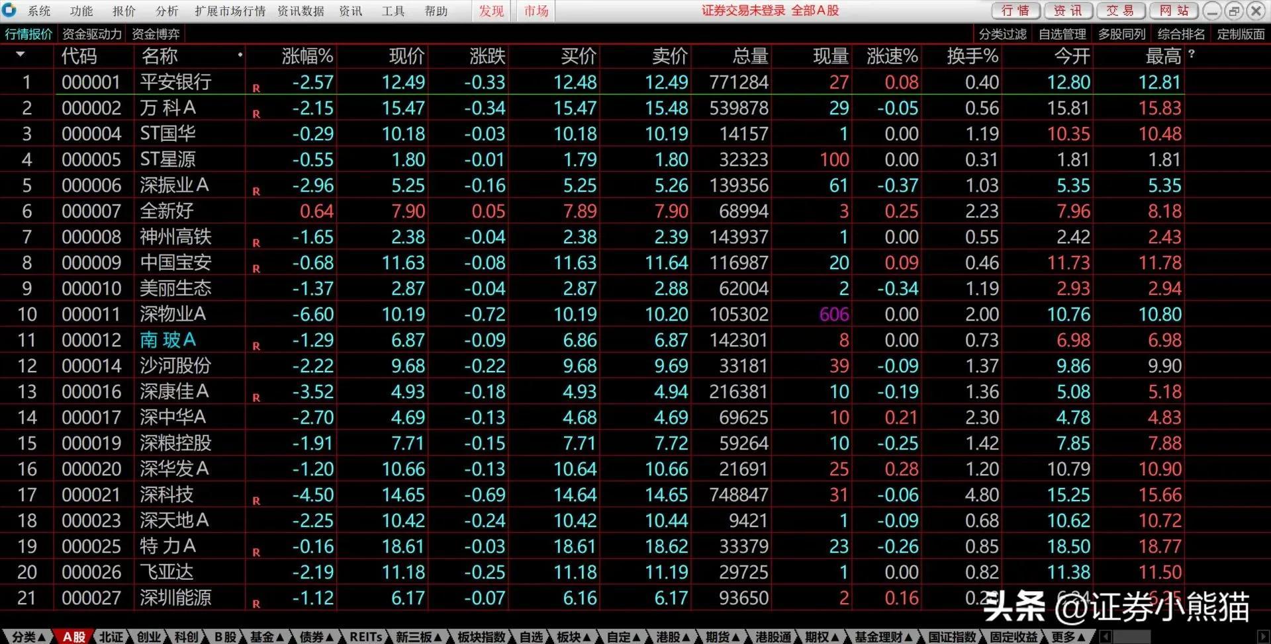Viewport: 1271px width, 644px height.
Task: Expand the 债券▲ bottom tab
Action: [x=316, y=637]
